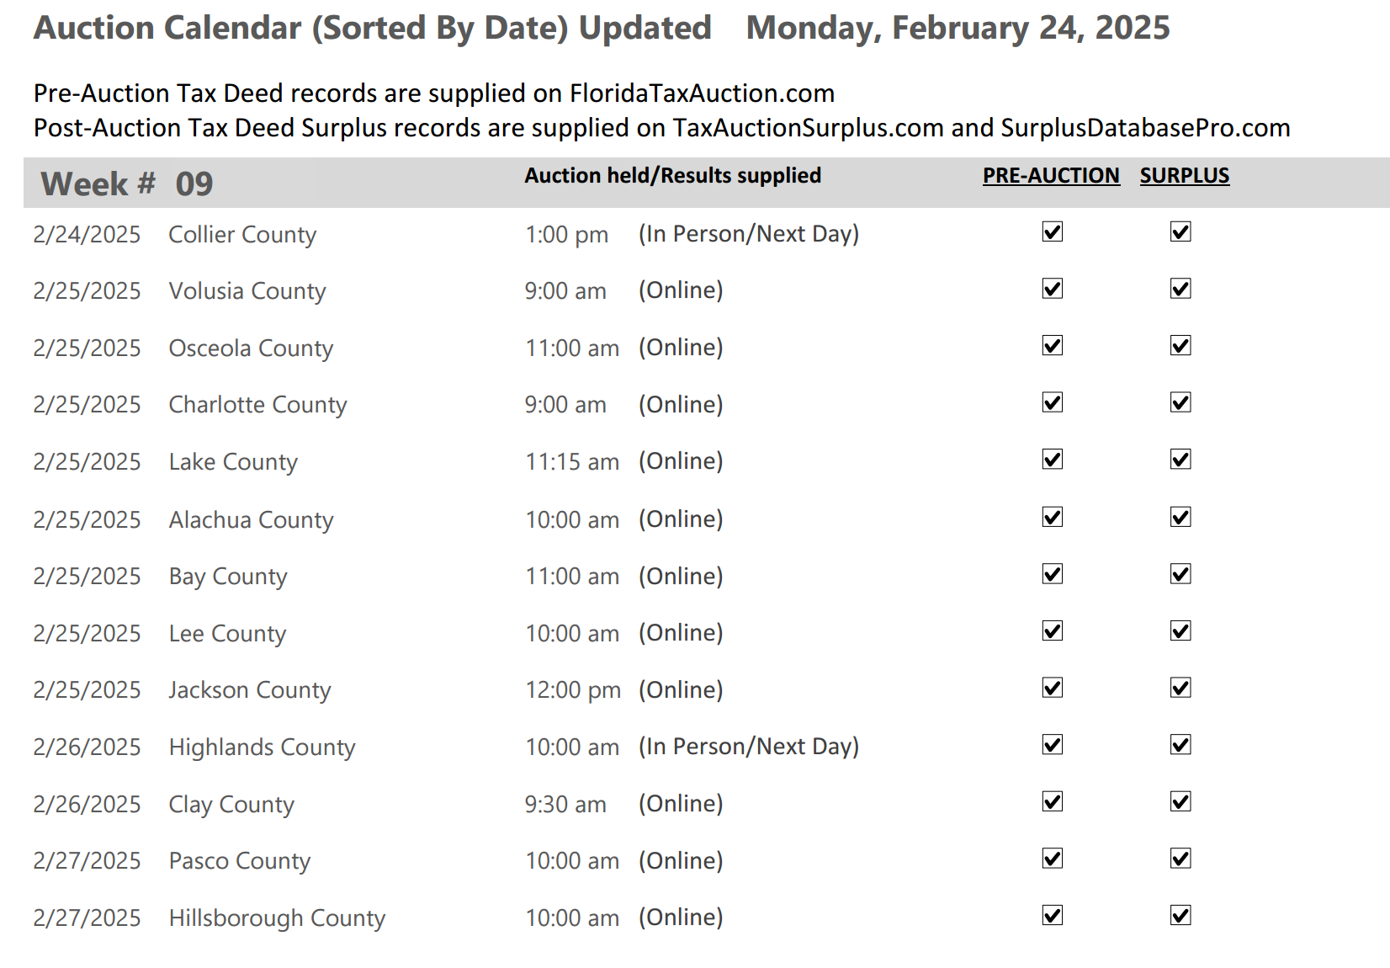Click the Week # 09 heading
The width and height of the screenshot is (1390, 968).
point(127,183)
